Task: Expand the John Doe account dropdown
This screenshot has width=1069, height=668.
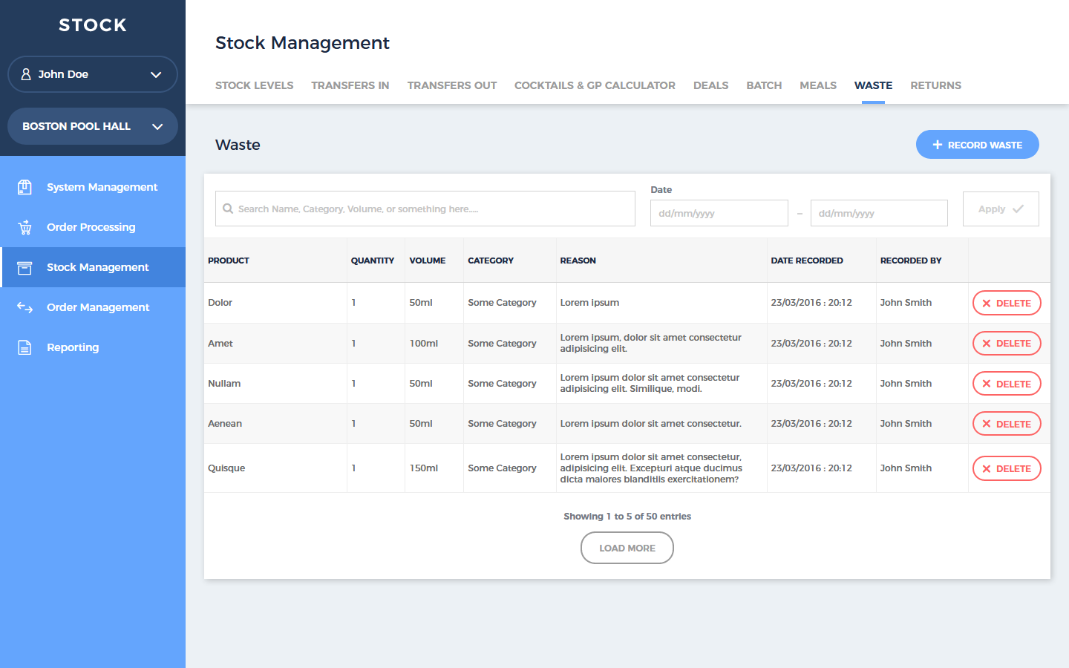Action: coord(156,74)
